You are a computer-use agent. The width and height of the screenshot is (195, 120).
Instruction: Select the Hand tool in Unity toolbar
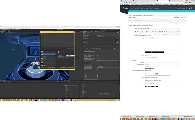click(x=2, y=30)
